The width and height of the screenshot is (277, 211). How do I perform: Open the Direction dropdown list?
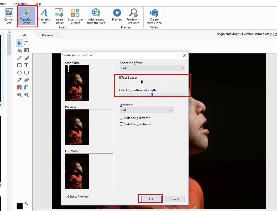[146, 110]
